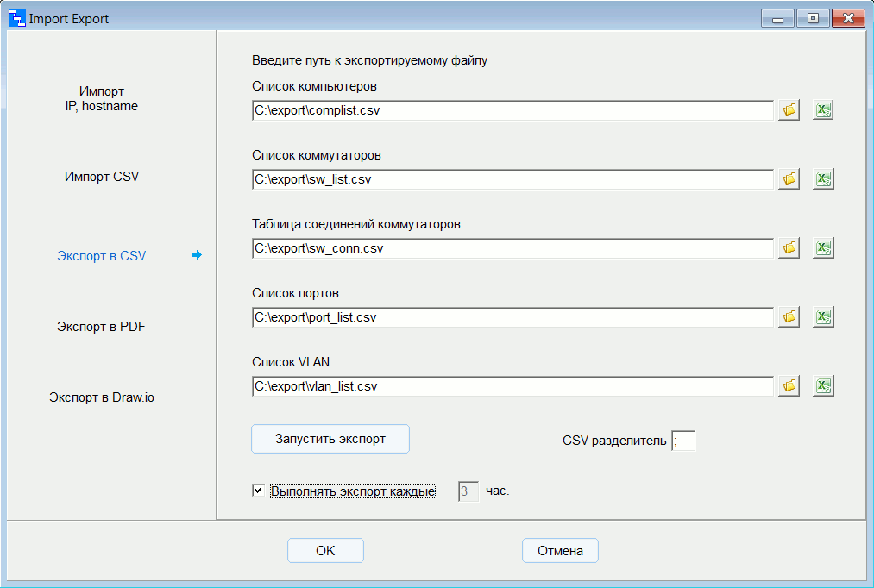The height and width of the screenshot is (588, 874).
Task: Open sw_conn.csv with Excel icon
Action: coord(823,248)
